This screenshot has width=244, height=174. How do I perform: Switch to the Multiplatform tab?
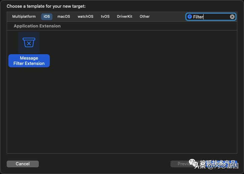[24, 16]
